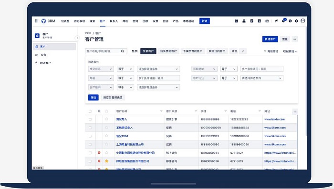Tick the checkbox for 中国联合网络通信股份有限公司 row

click(90, 153)
